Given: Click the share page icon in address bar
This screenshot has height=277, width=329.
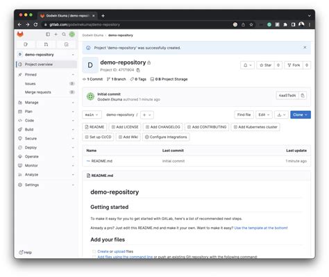Looking at the screenshot, I should click(x=243, y=24).
